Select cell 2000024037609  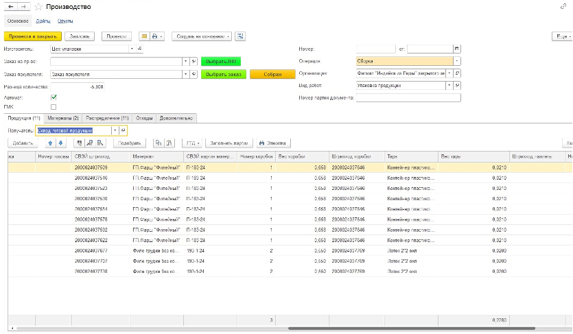point(100,167)
